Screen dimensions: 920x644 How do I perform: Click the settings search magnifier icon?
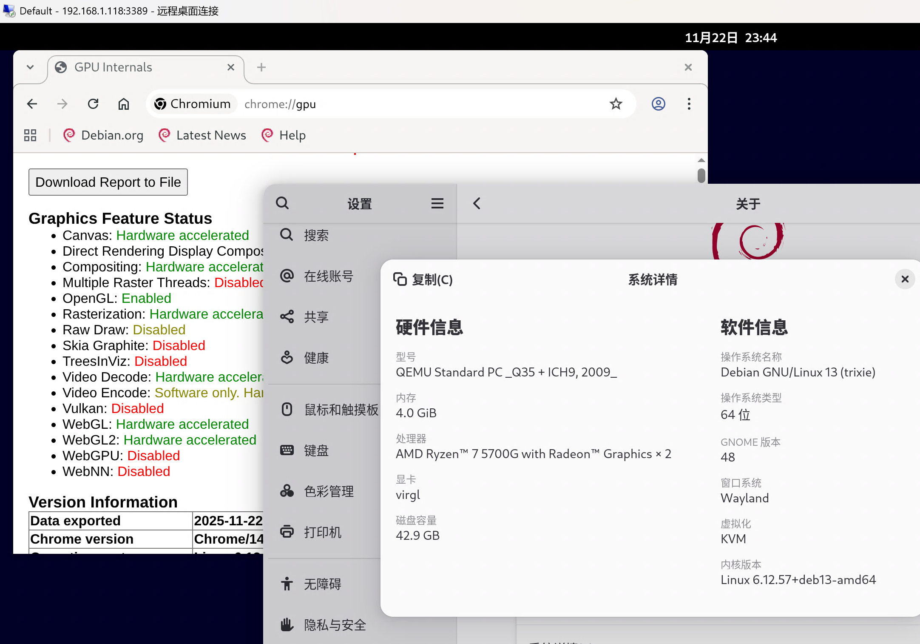282,203
